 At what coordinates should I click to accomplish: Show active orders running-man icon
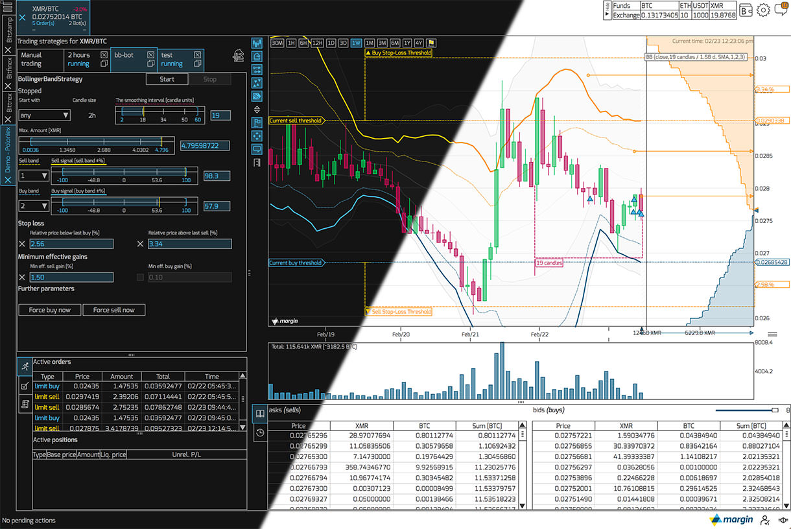coord(25,366)
